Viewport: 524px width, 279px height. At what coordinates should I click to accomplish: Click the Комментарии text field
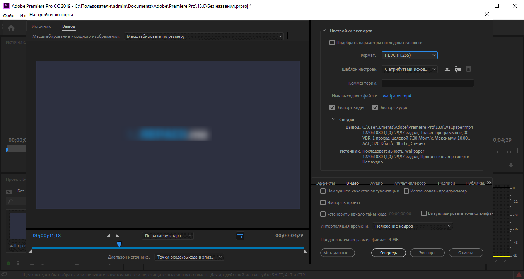pos(428,83)
